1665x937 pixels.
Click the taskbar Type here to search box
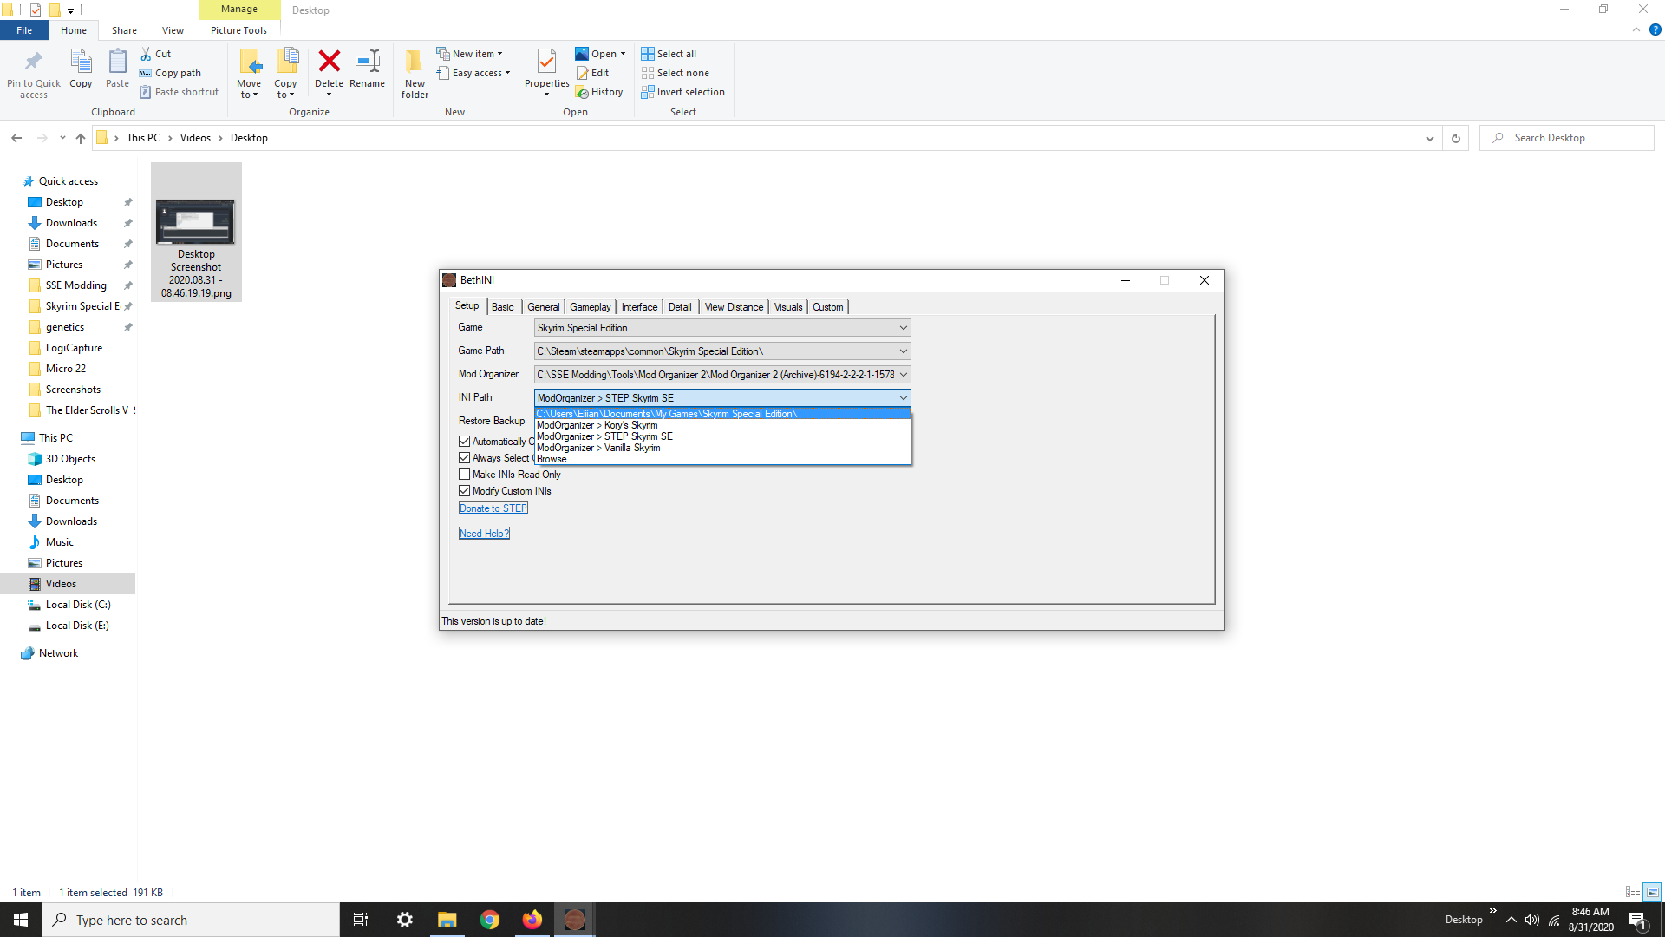point(191,920)
